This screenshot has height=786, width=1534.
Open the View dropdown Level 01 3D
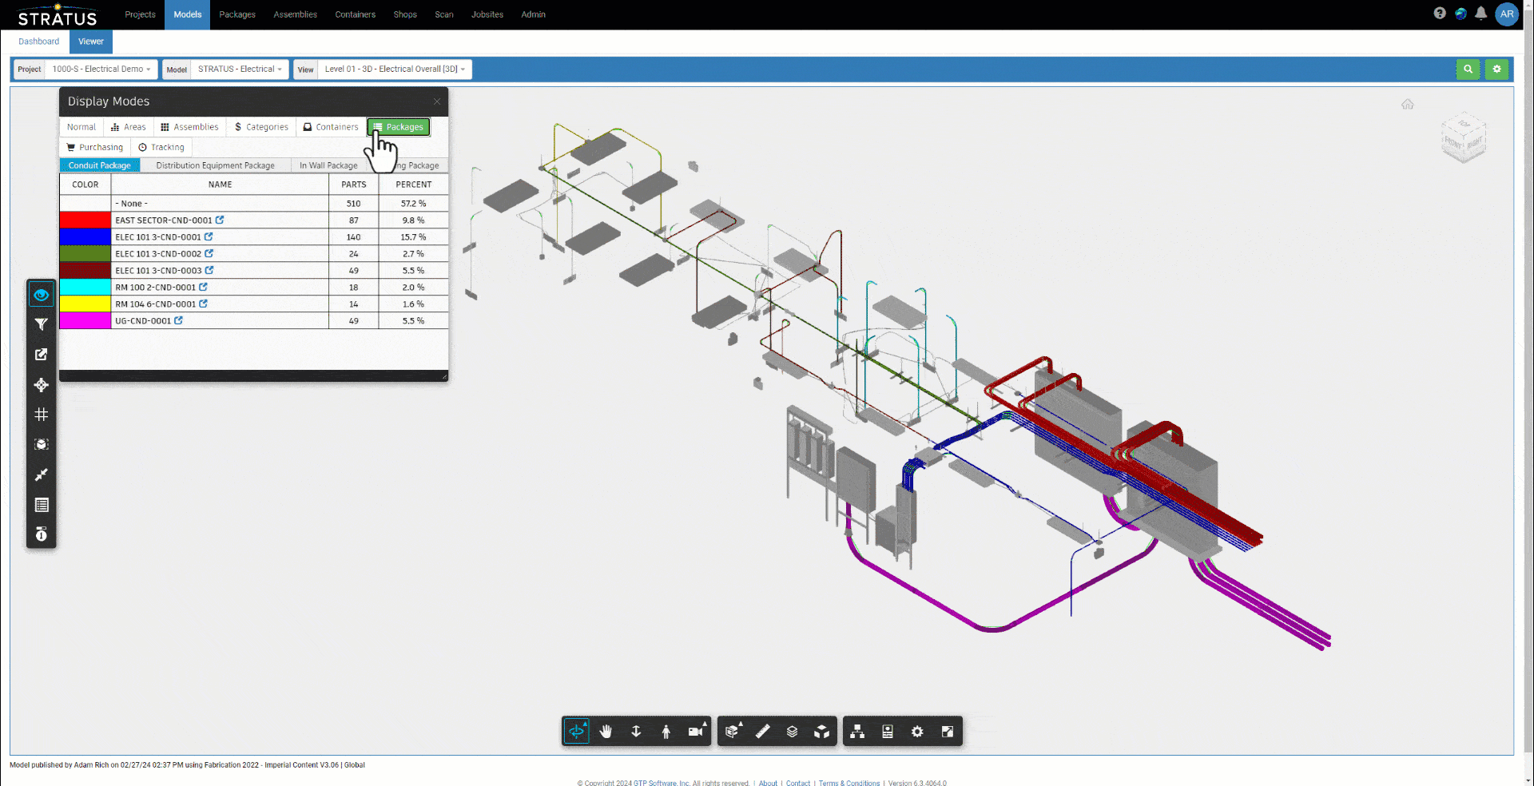(x=394, y=69)
